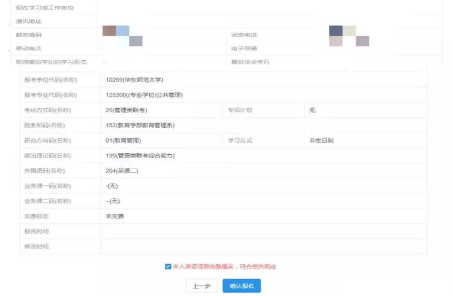Click the 电子信箱 label

pyautogui.click(x=244, y=49)
